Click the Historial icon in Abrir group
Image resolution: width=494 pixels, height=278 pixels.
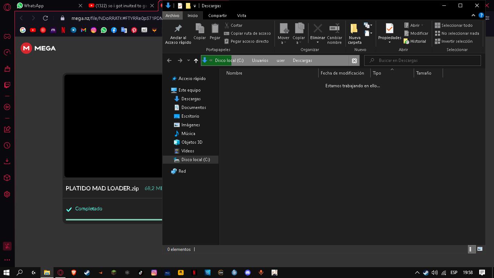tap(406, 41)
